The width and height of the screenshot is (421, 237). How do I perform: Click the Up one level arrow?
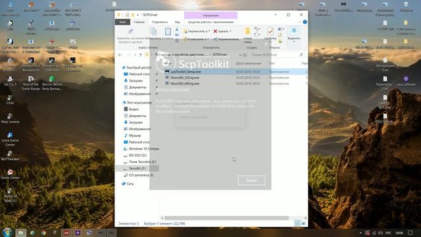[x=141, y=55]
